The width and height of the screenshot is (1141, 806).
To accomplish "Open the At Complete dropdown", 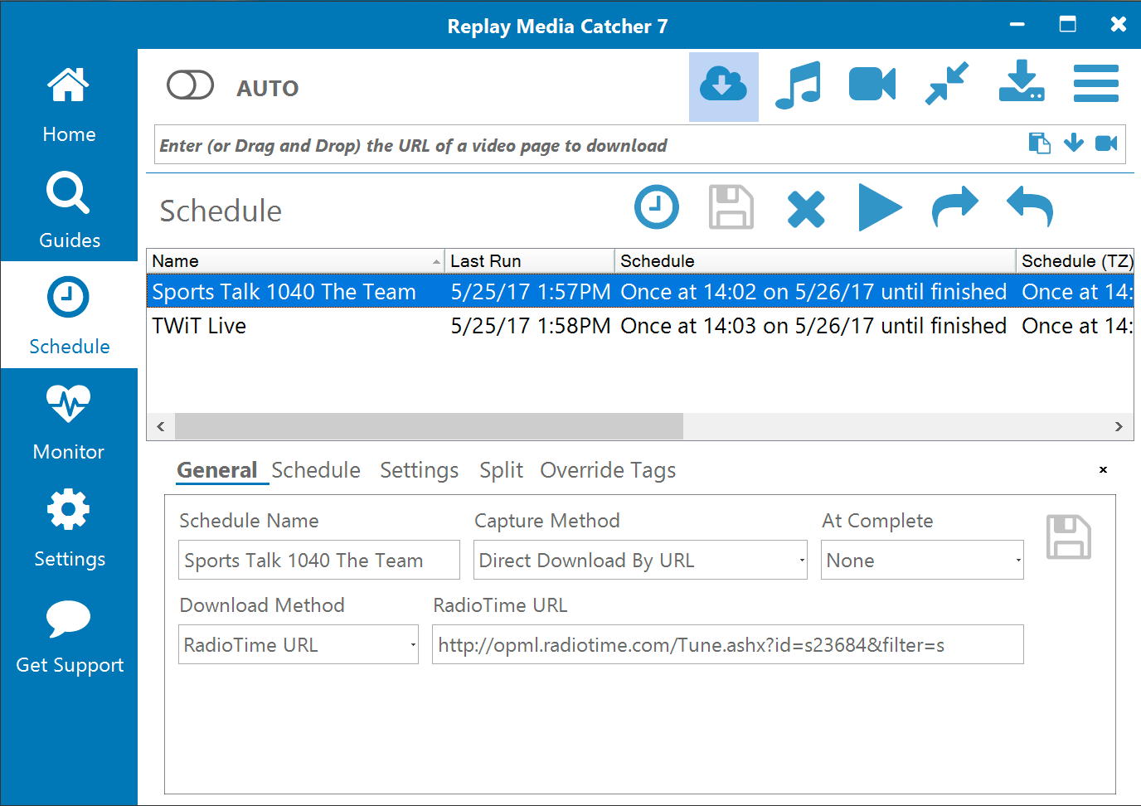I will coord(921,561).
